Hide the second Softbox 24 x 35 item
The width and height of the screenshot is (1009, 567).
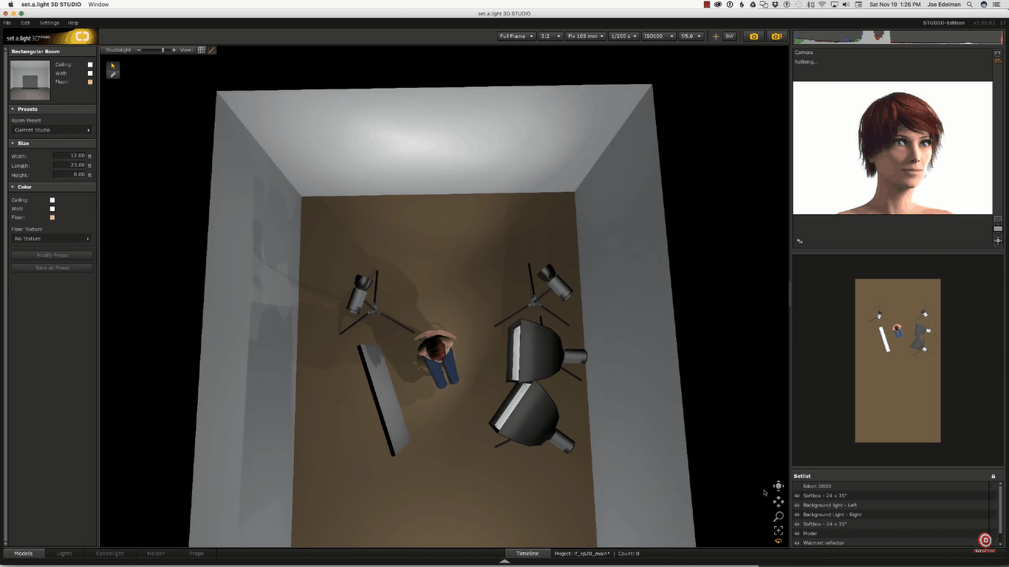click(797, 524)
